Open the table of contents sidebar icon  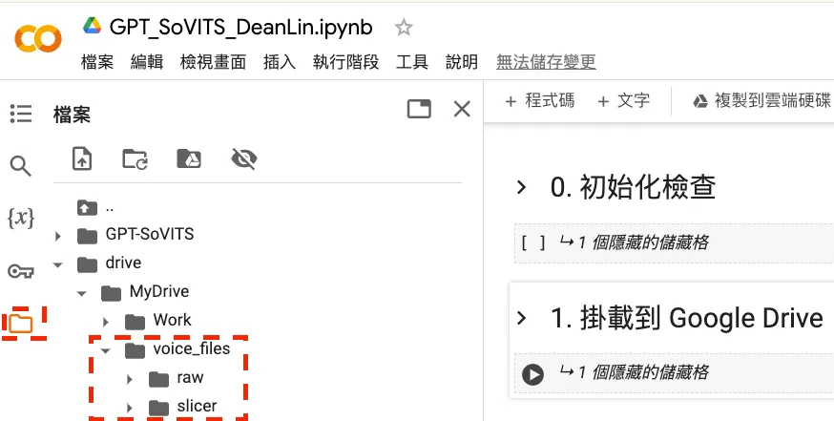[21, 114]
